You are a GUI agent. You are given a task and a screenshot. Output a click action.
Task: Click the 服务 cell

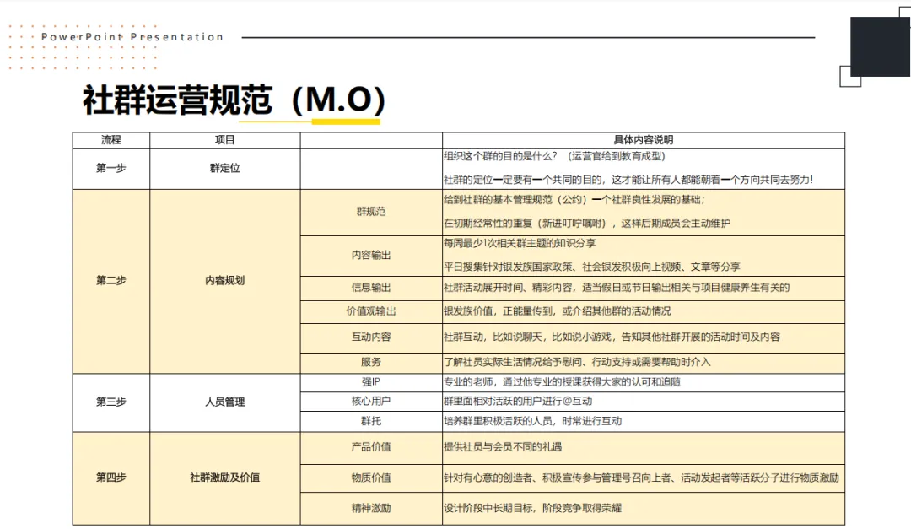pyautogui.click(x=371, y=362)
